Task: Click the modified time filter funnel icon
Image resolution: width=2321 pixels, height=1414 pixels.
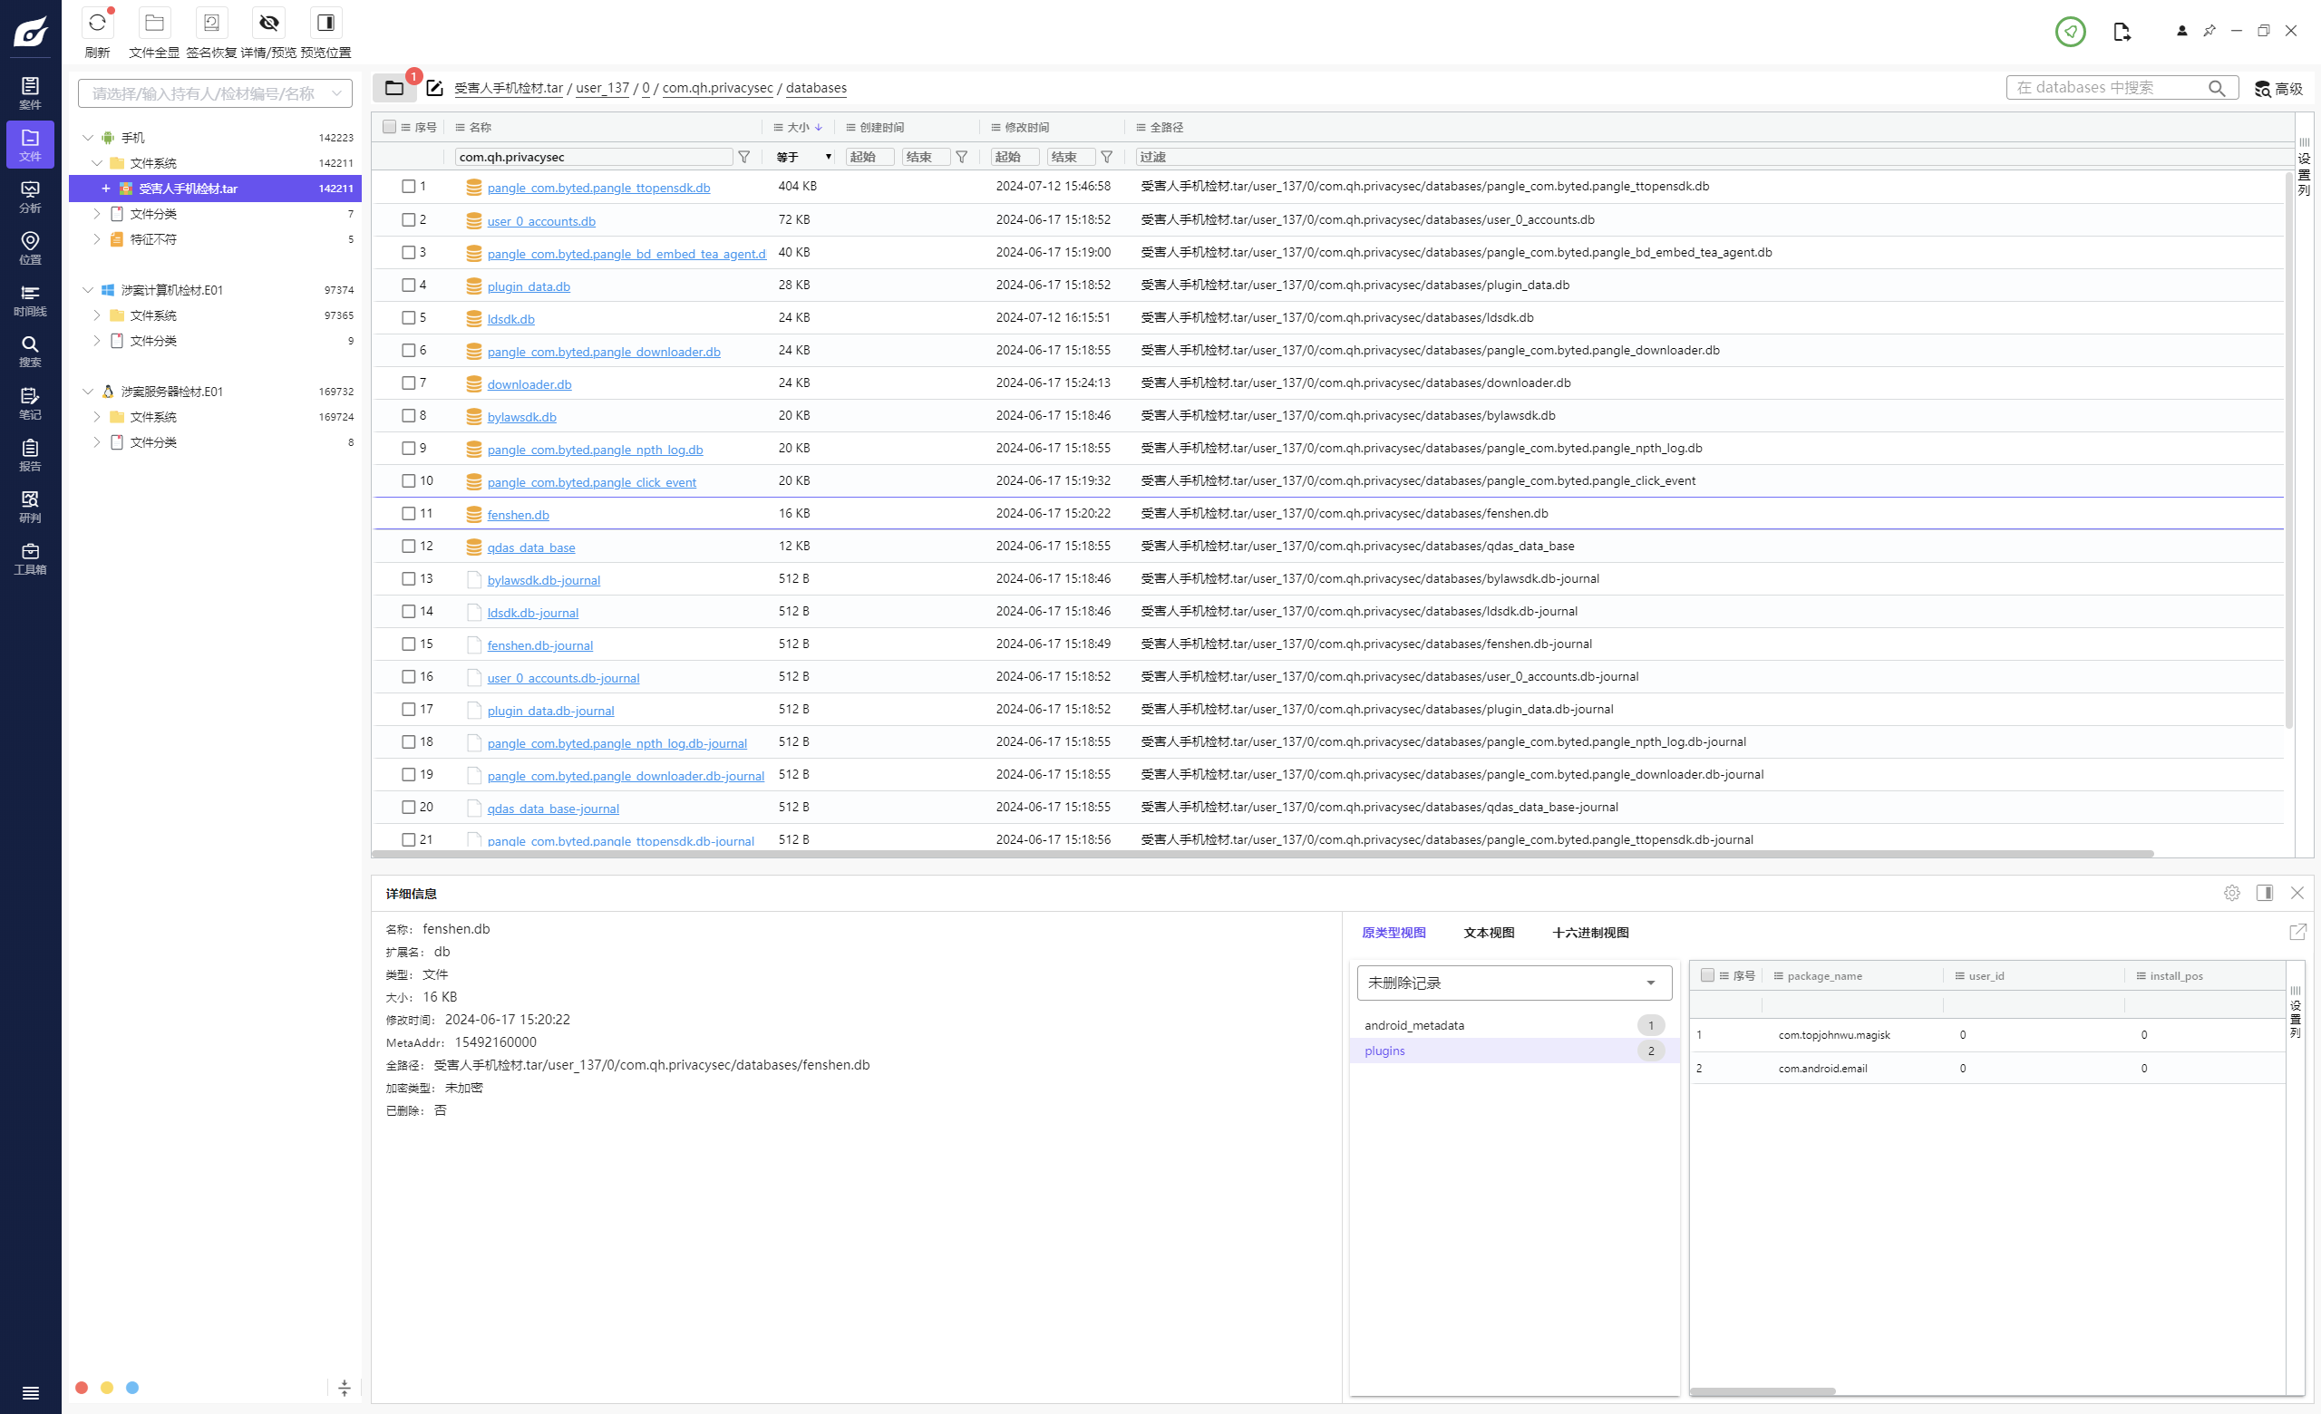Action: (x=1107, y=157)
